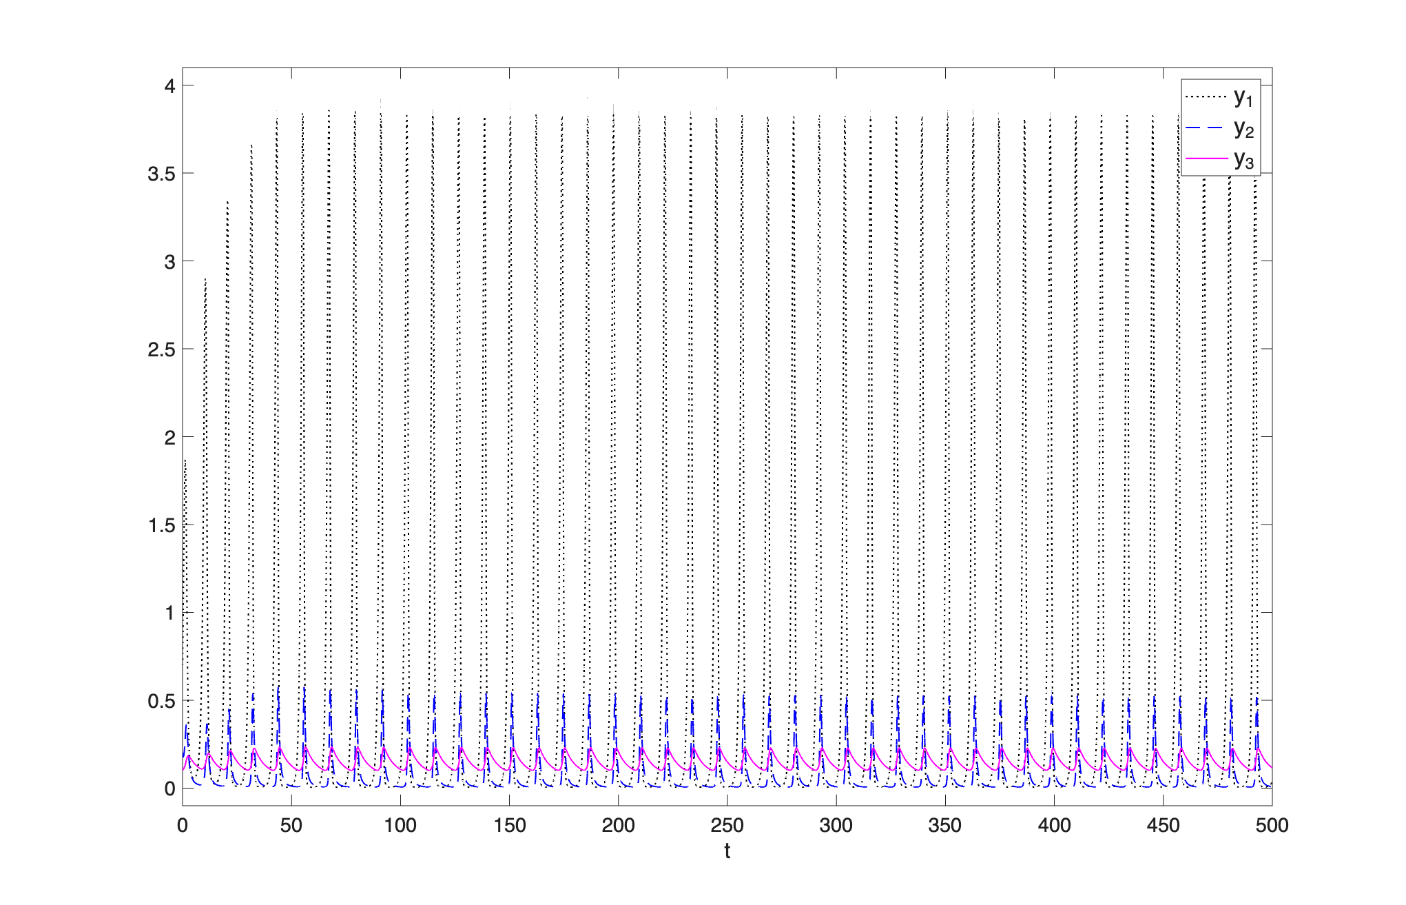The width and height of the screenshot is (1406, 905).
Task: Click the x-axis tick label 250
Action: coord(727,826)
